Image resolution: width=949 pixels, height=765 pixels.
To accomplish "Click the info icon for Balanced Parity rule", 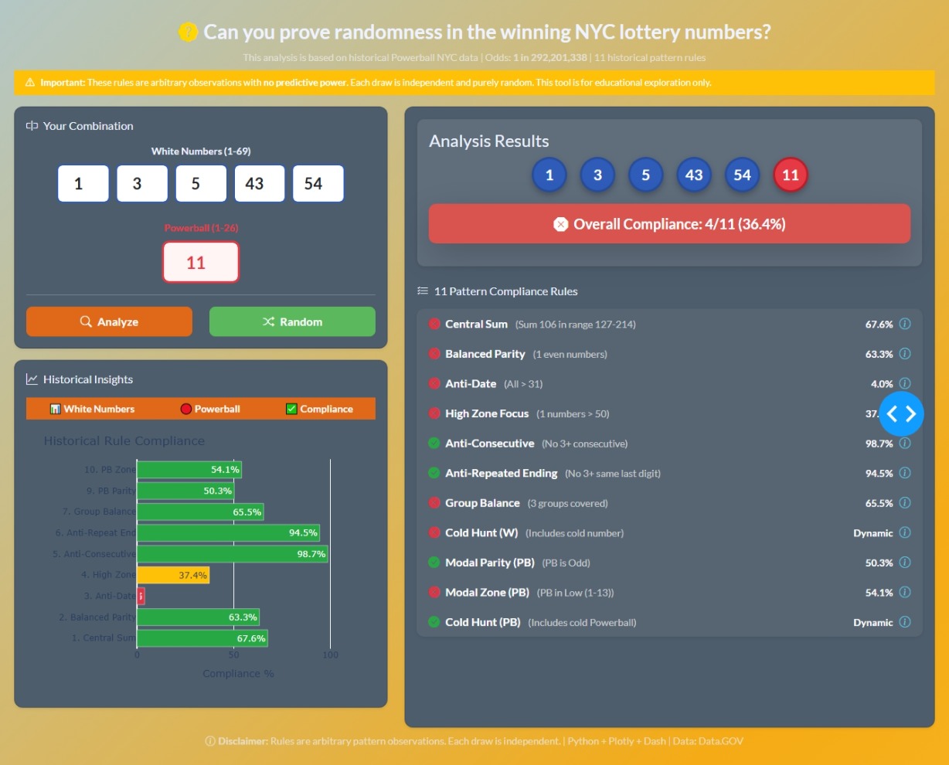I will coord(905,354).
